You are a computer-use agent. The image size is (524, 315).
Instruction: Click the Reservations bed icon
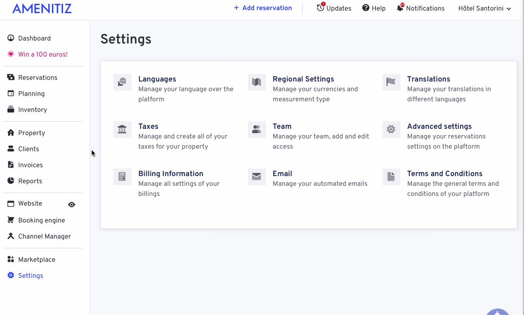[x=11, y=77]
